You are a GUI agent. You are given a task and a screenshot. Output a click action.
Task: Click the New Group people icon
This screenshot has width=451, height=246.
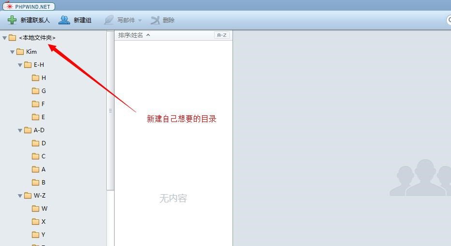click(x=64, y=20)
